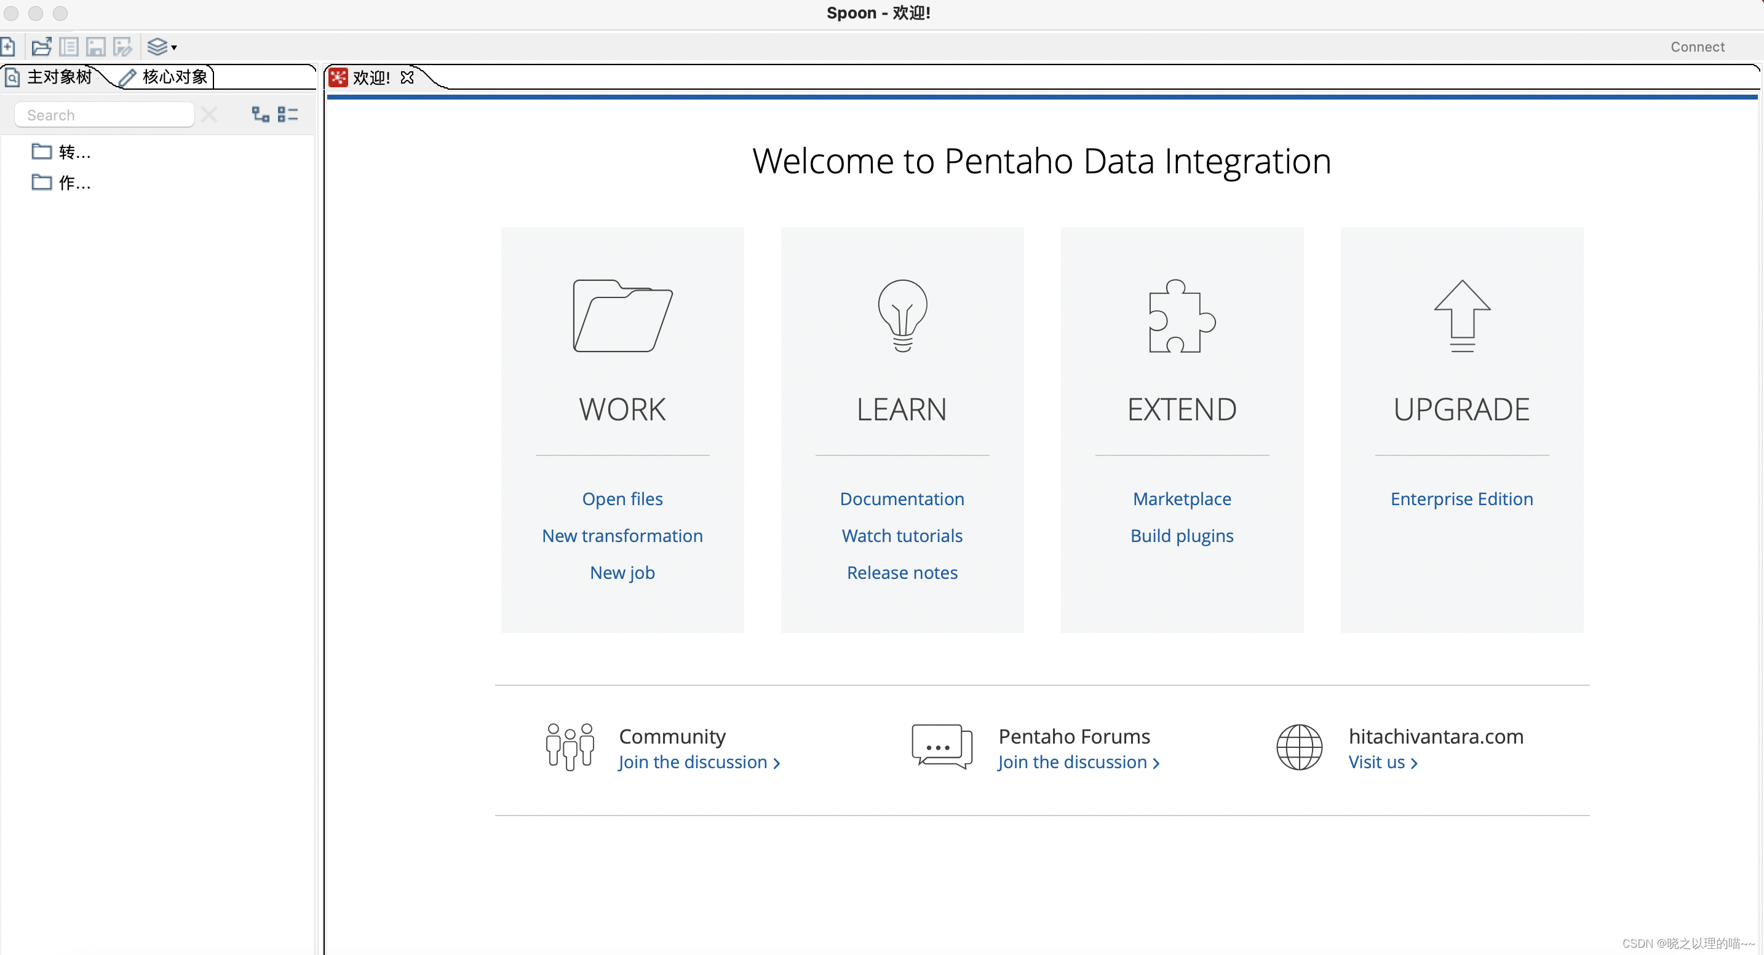Clear the search with X icon
The image size is (1764, 955).
click(x=210, y=114)
